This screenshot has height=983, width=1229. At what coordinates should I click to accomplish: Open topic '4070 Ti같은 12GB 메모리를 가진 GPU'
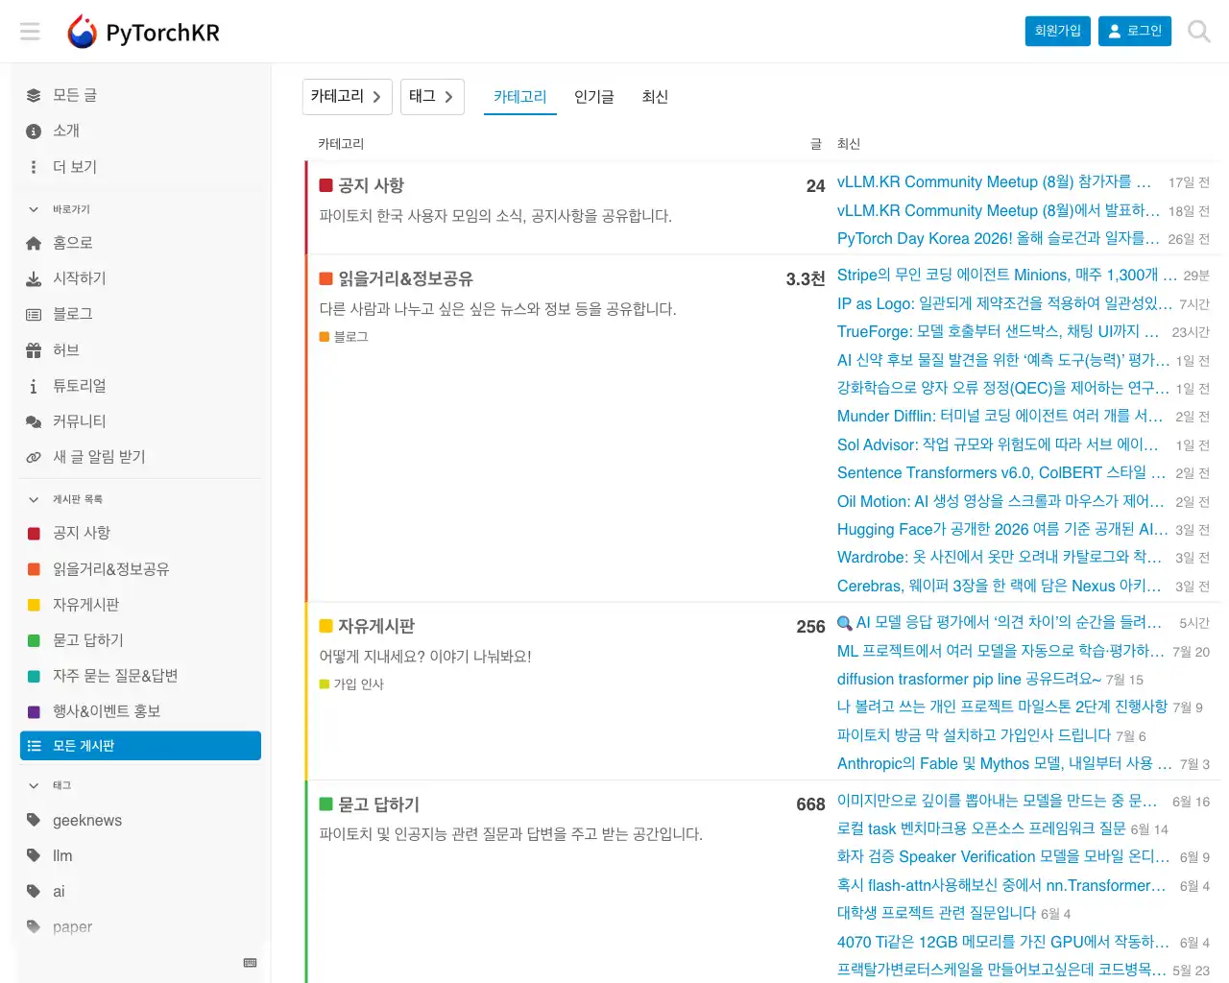point(1003,942)
